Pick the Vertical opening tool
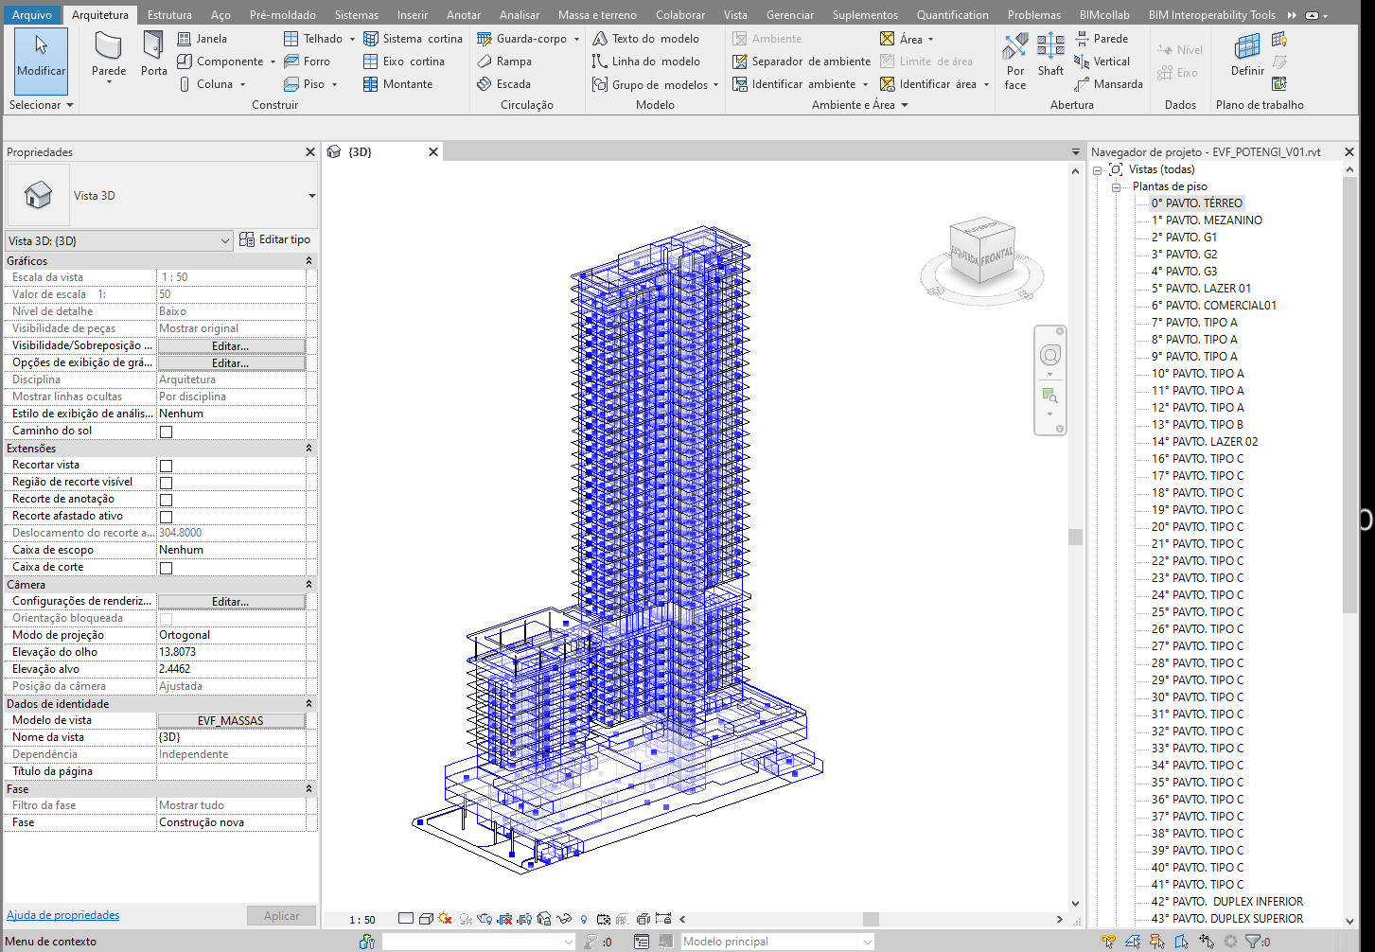 pos(1102,62)
